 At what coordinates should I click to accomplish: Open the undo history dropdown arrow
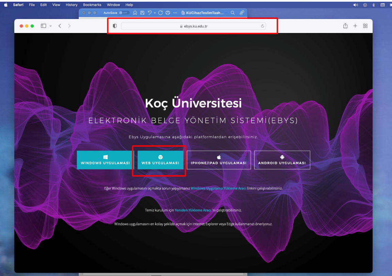point(155,13)
